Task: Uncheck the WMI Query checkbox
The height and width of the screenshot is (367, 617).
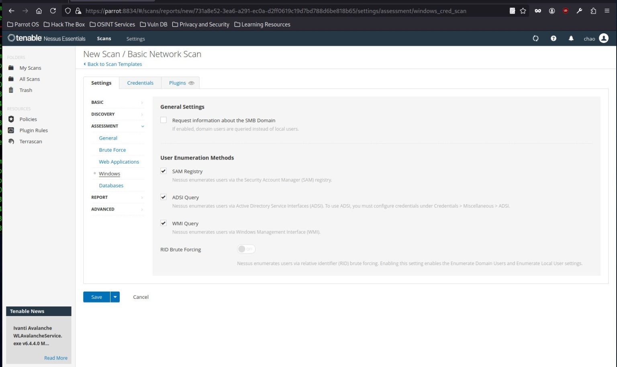Action: click(163, 223)
